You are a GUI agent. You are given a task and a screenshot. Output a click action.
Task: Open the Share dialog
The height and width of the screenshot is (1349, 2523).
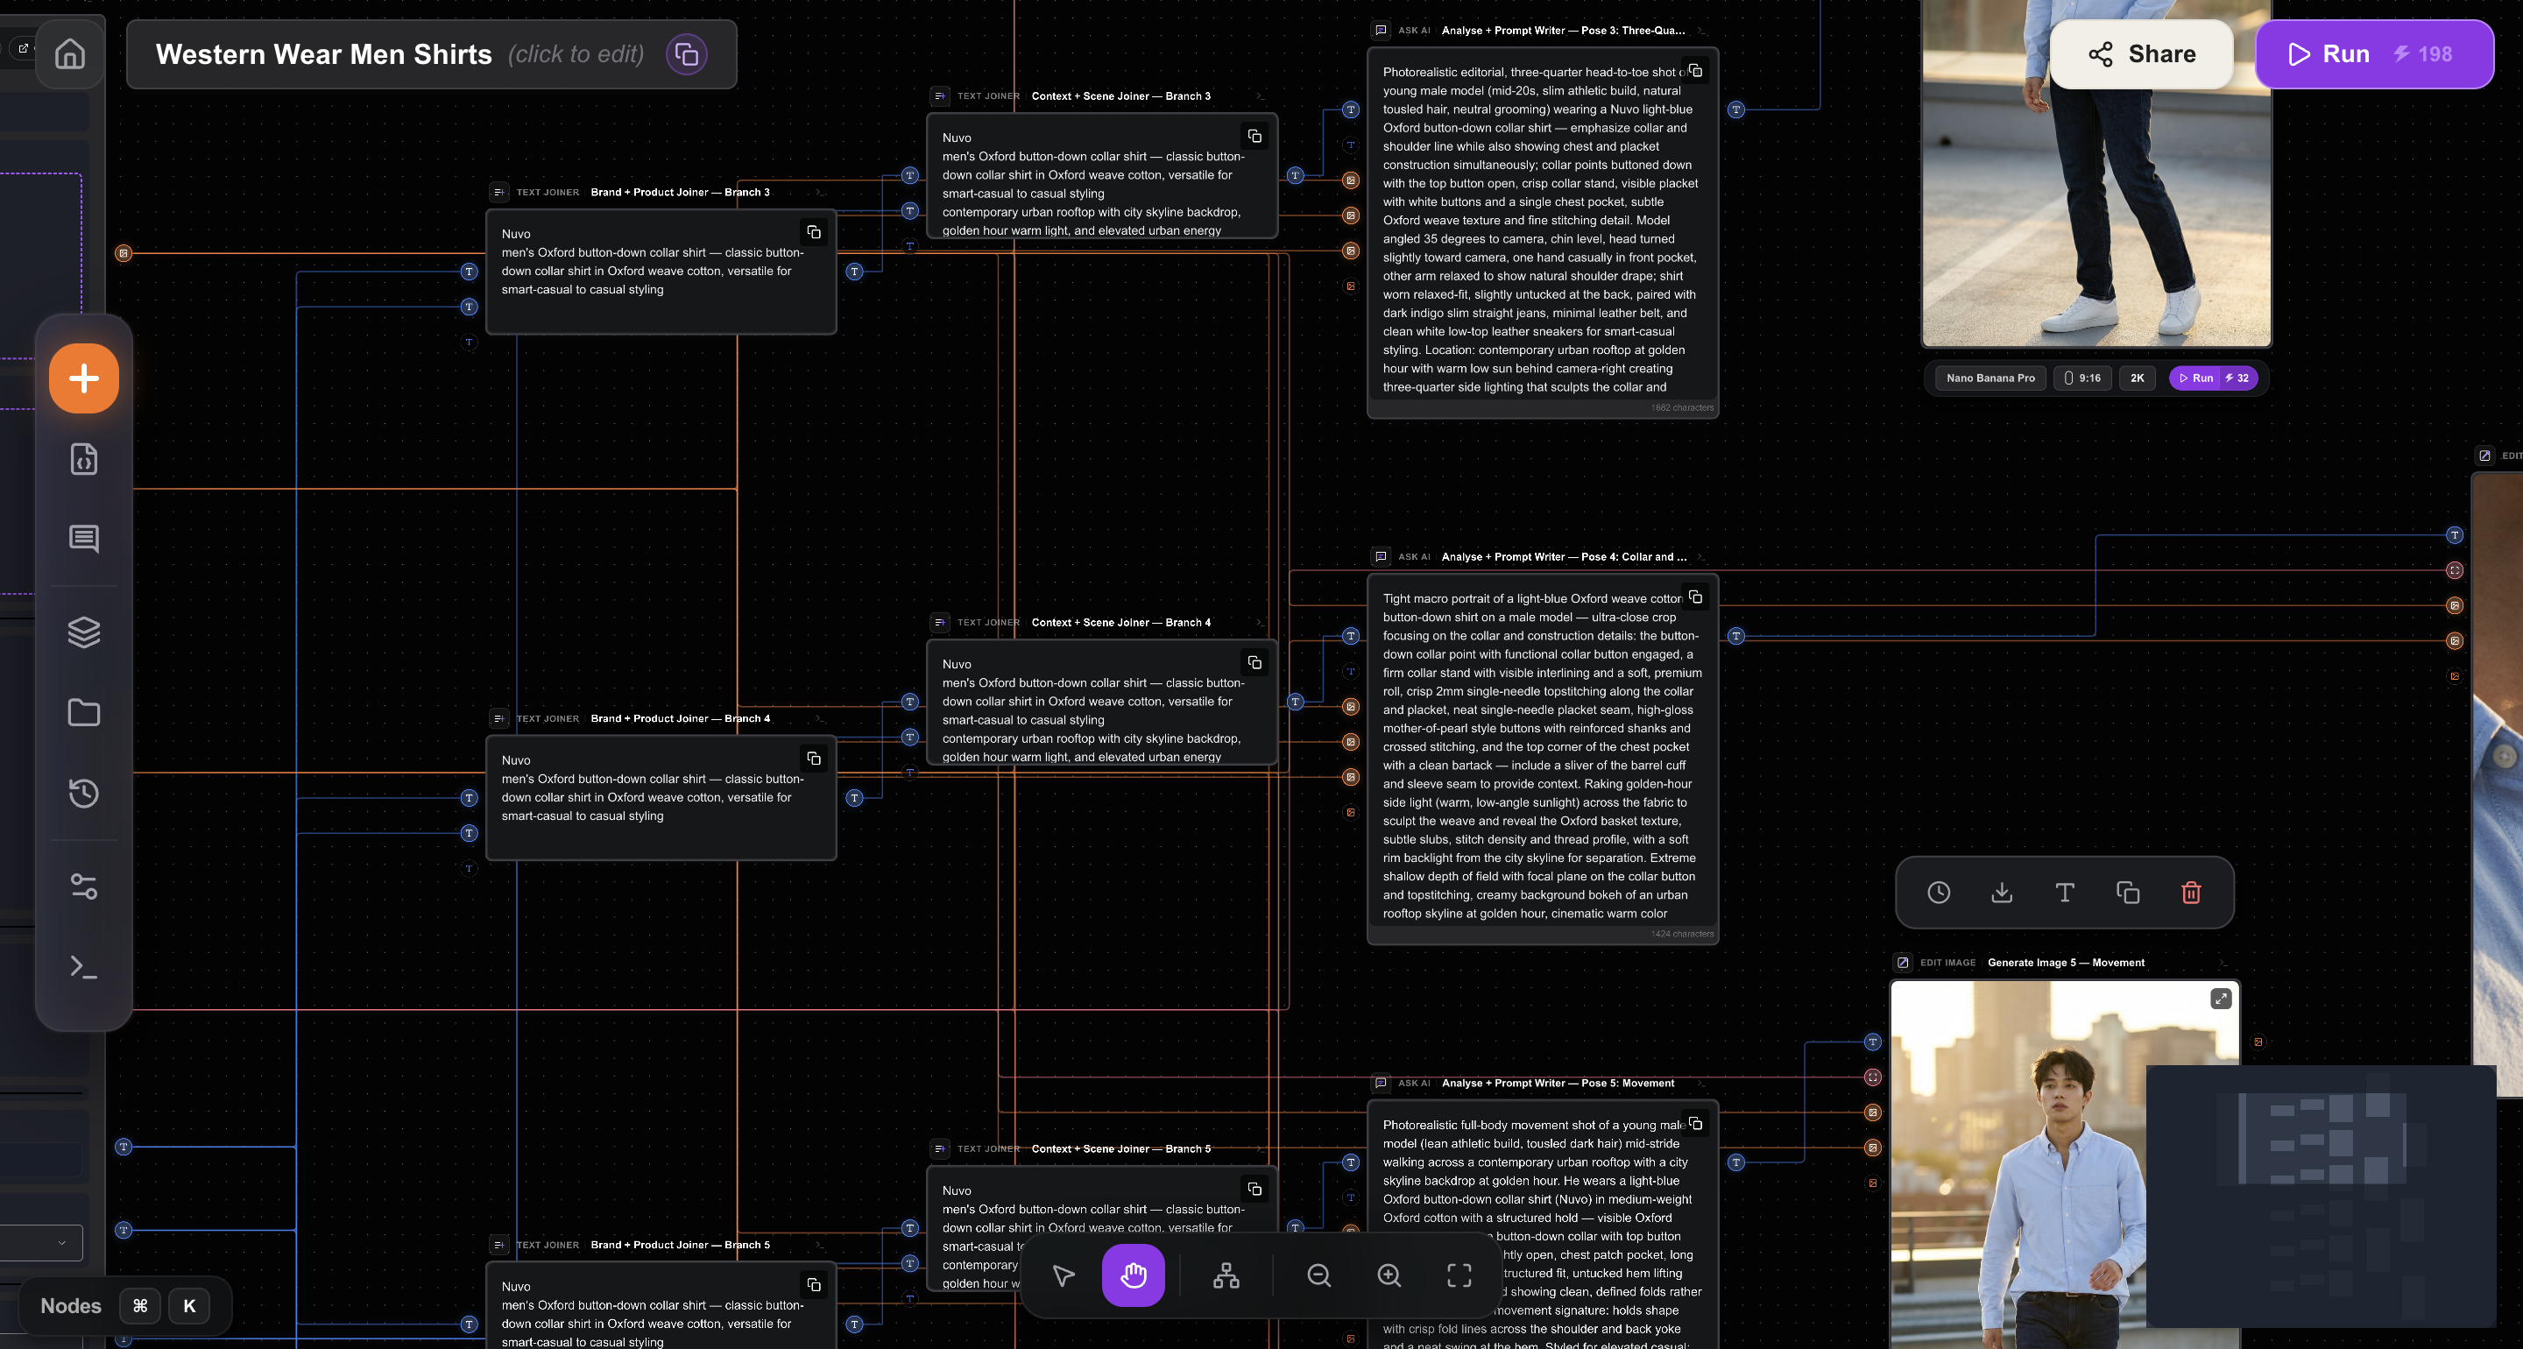pos(2142,54)
